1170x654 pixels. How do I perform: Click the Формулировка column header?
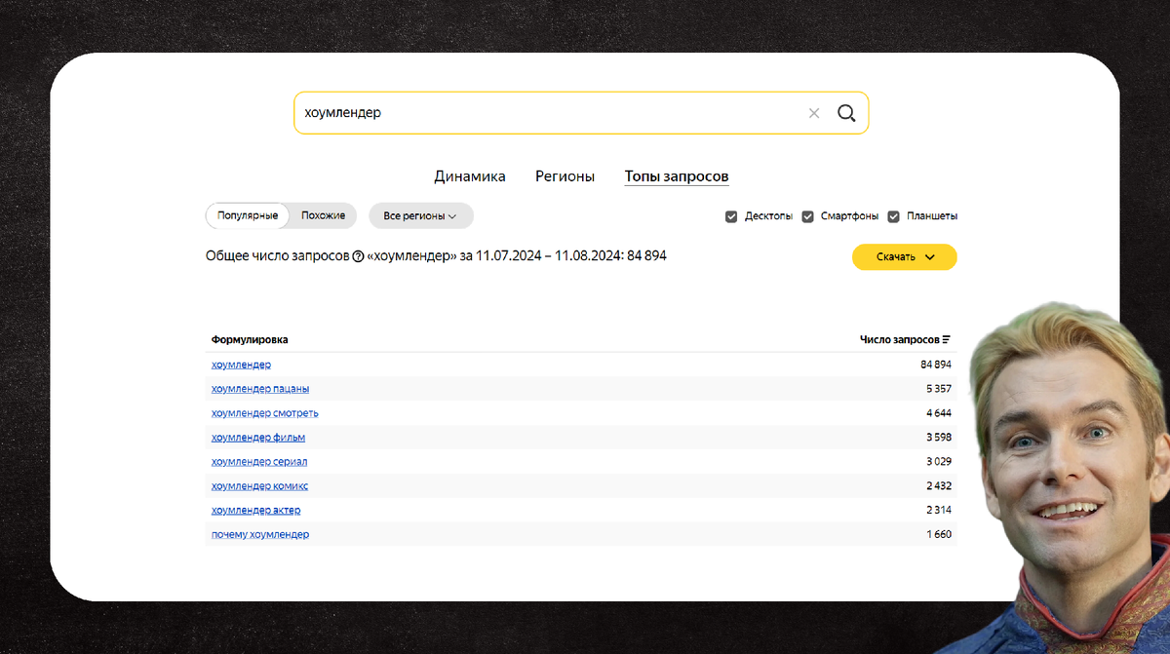[x=250, y=340]
